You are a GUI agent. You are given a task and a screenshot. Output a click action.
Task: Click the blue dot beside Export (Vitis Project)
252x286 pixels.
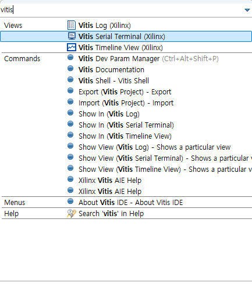pyautogui.click(x=70, y=91)
